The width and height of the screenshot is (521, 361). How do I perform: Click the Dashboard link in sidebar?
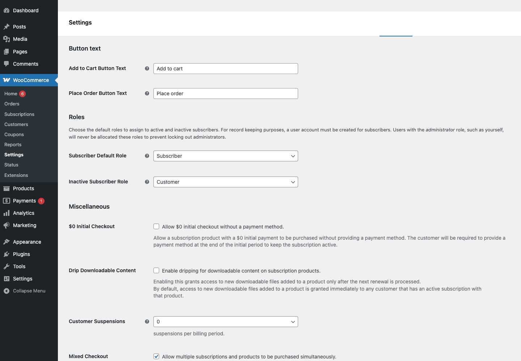[26, 10]
